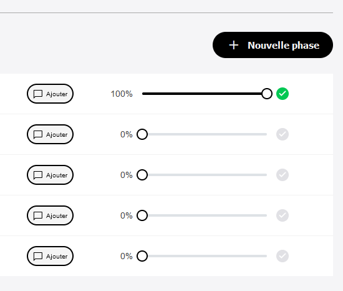Click the fourth row's slider handle
343x291 pixels.
142,215
